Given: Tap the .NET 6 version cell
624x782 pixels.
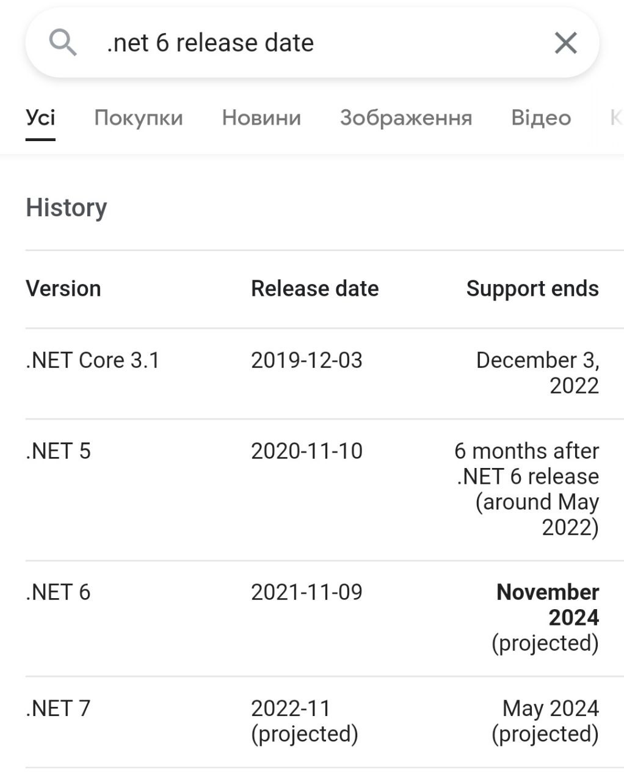Looking at the screenshot, I should [x=58, y=593].
